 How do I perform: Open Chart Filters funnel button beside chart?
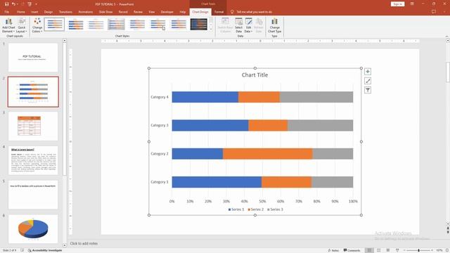pos(368,90)
